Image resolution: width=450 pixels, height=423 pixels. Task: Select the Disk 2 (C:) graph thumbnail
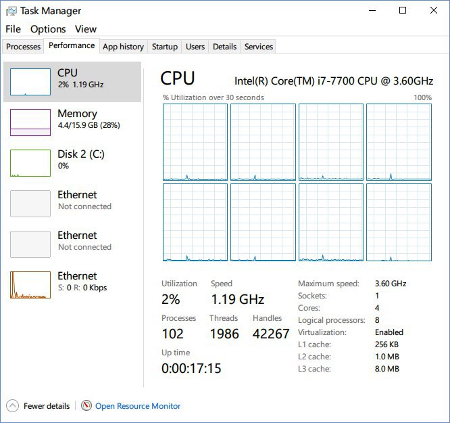[x=30, y=163]
